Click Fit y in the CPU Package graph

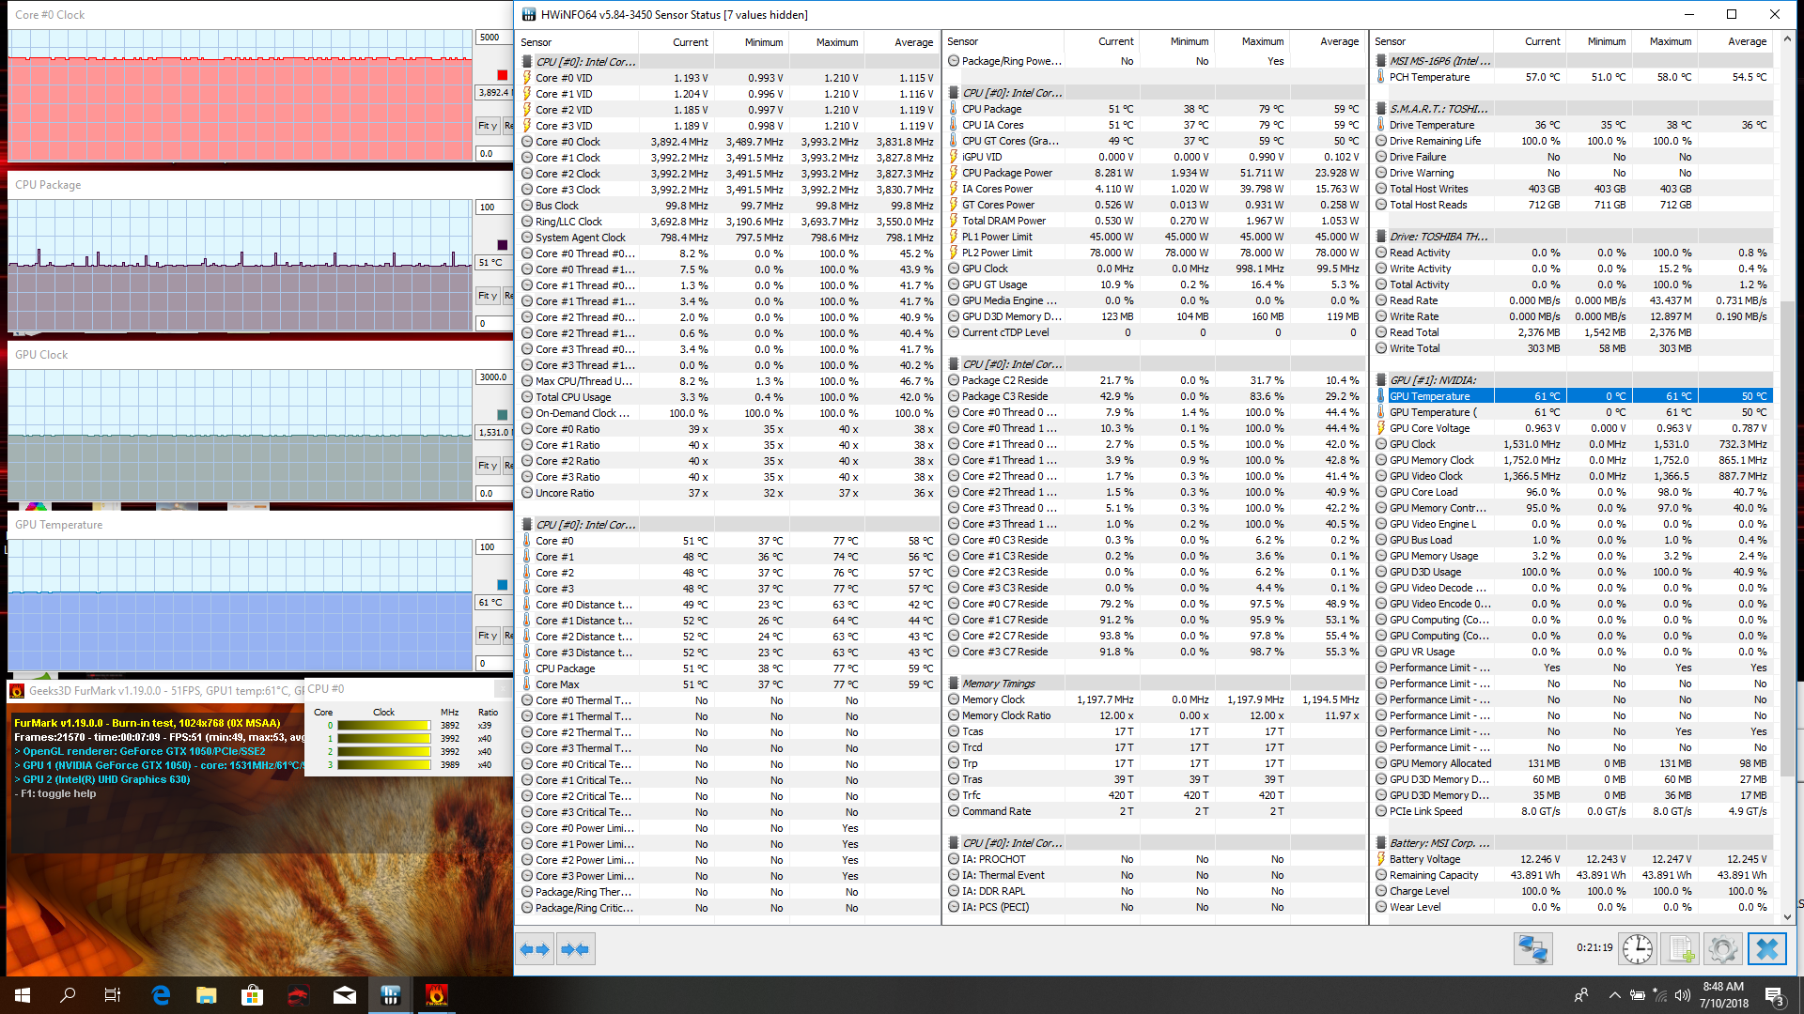pyautogui.click(x=488, y=296)
